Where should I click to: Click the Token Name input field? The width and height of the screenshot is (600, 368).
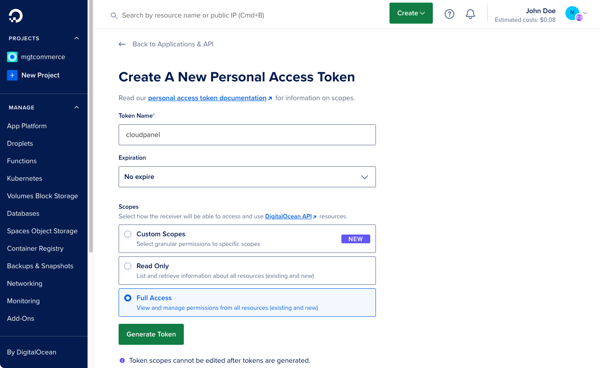tap(247, 135)
